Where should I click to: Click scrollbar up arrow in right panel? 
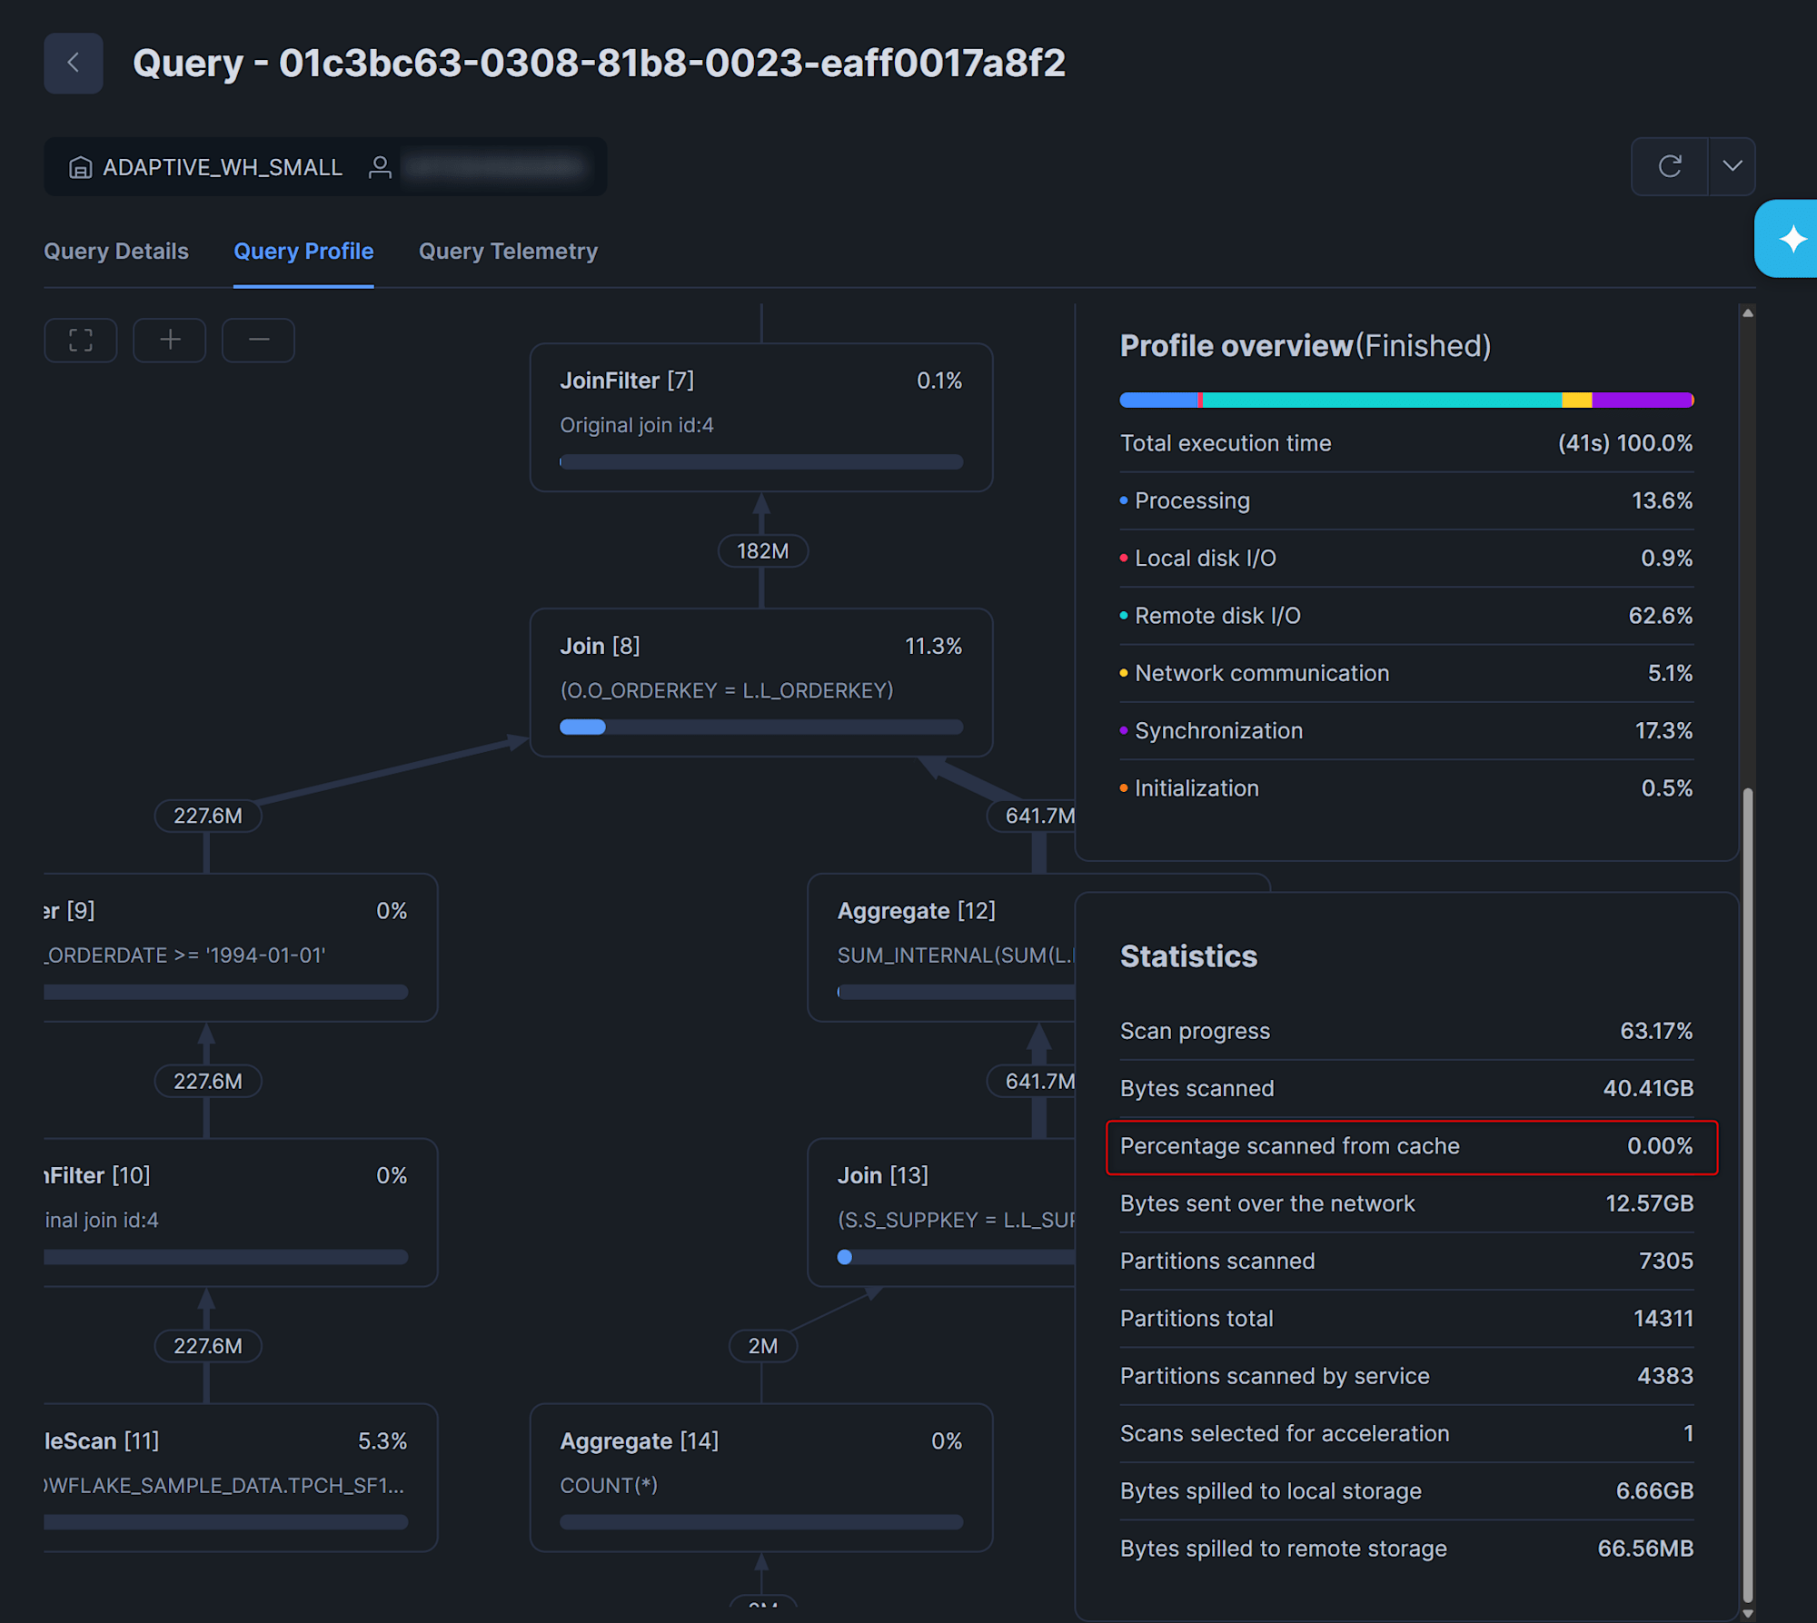click(1747, 313)
